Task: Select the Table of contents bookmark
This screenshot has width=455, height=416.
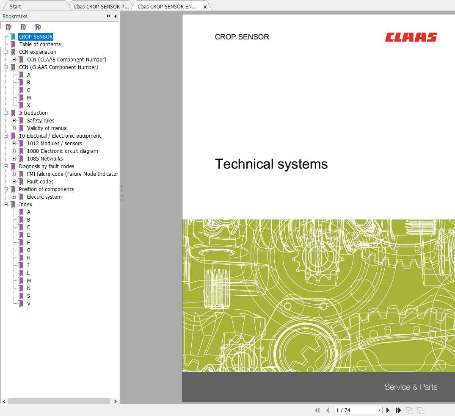Action: (x=40, y=44)
